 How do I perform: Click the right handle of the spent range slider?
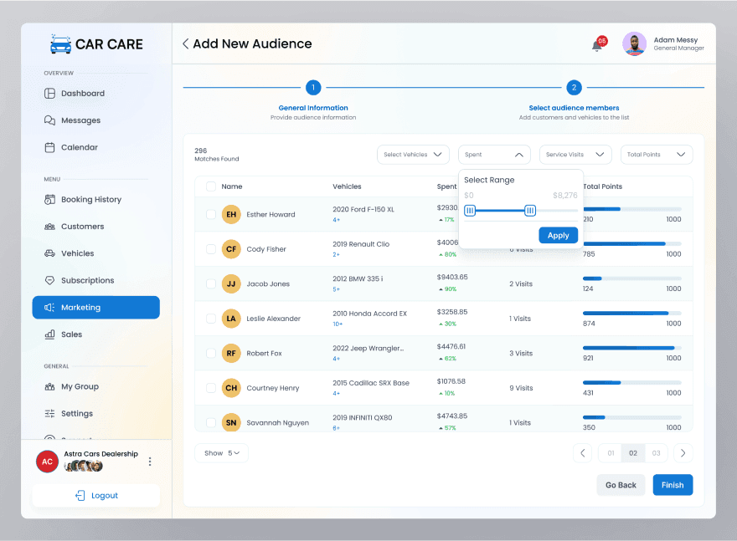(529, 211)
